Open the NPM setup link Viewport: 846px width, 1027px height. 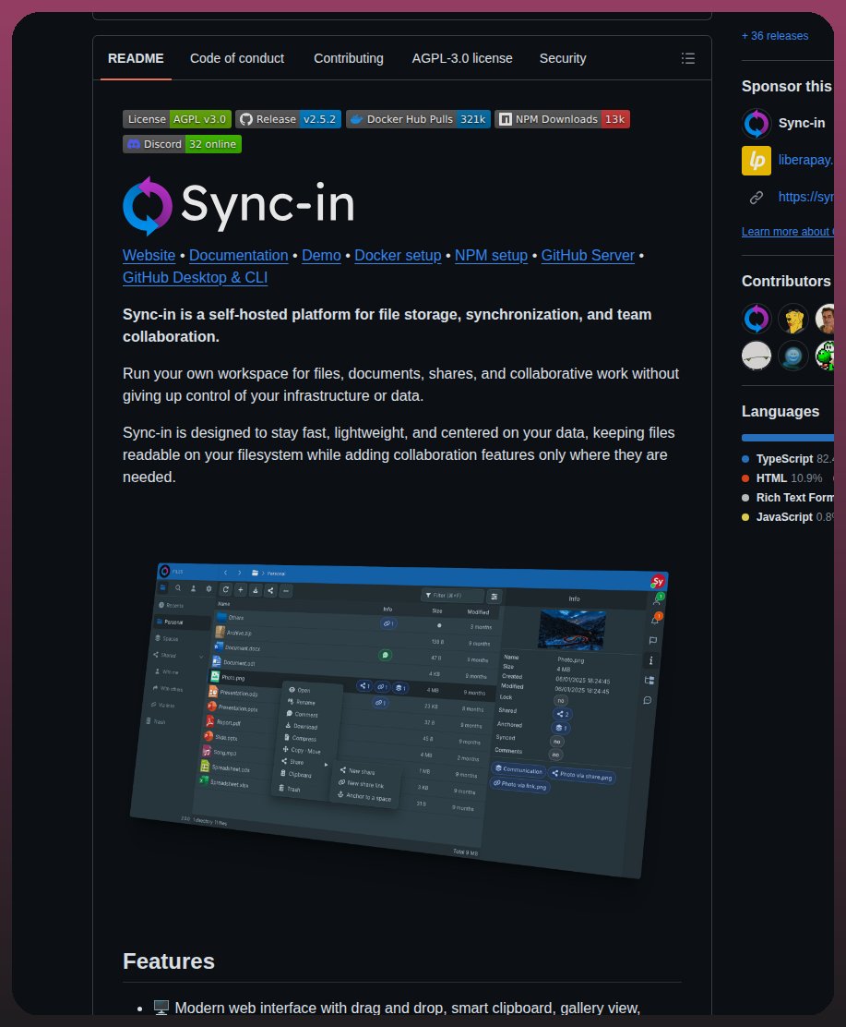491,256
